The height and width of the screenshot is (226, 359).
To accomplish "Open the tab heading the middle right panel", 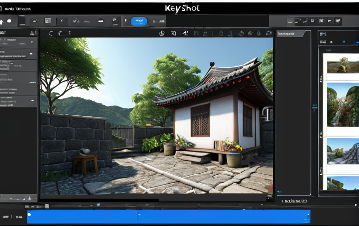I will pos(291,34).
